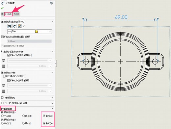Select 最大(A) for the second arc condition
The image size is (171, 129).
click(44, 123)
